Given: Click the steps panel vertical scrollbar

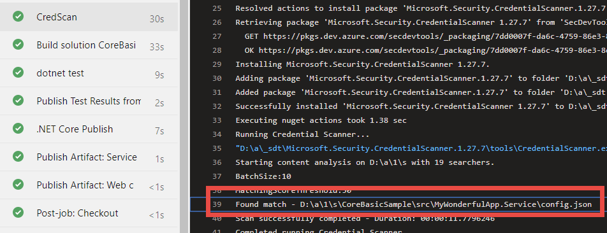Looking at the screenshot, I should pyautogui.click(x=184, y=117).
